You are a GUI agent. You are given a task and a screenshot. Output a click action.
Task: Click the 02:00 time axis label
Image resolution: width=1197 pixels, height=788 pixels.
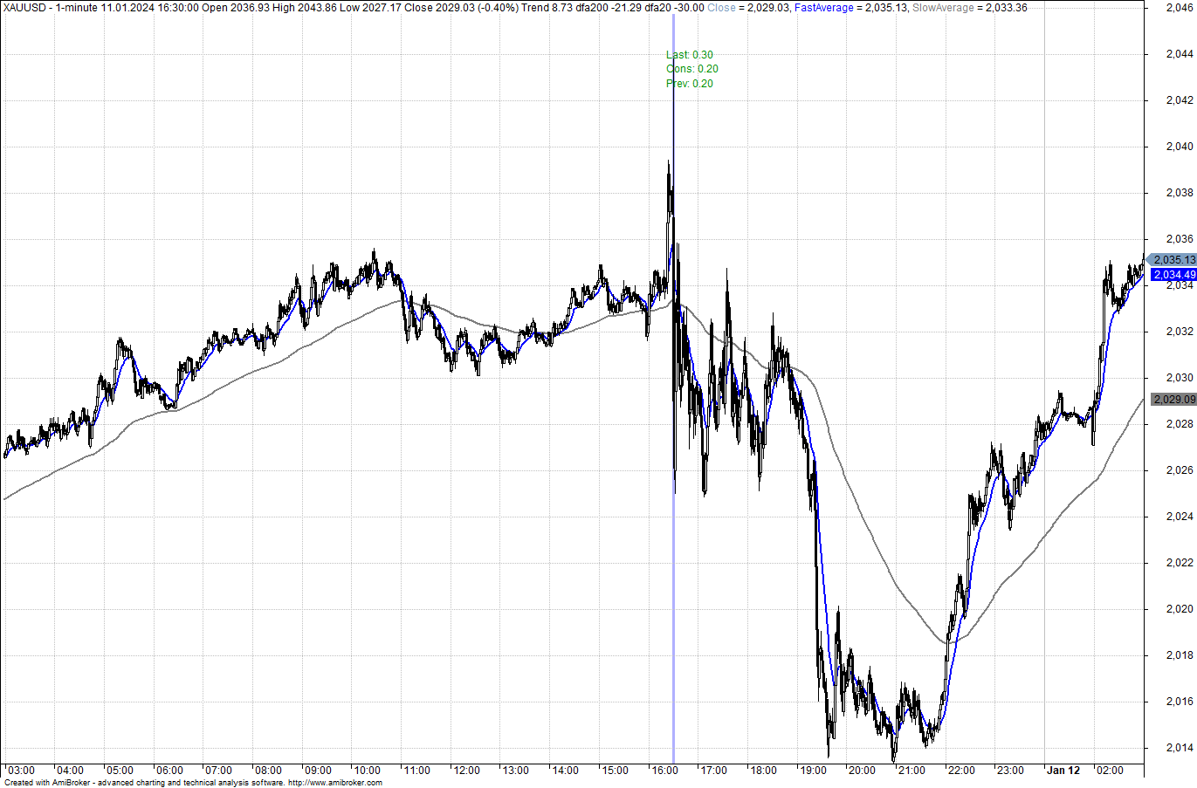tap(1110, 771)
